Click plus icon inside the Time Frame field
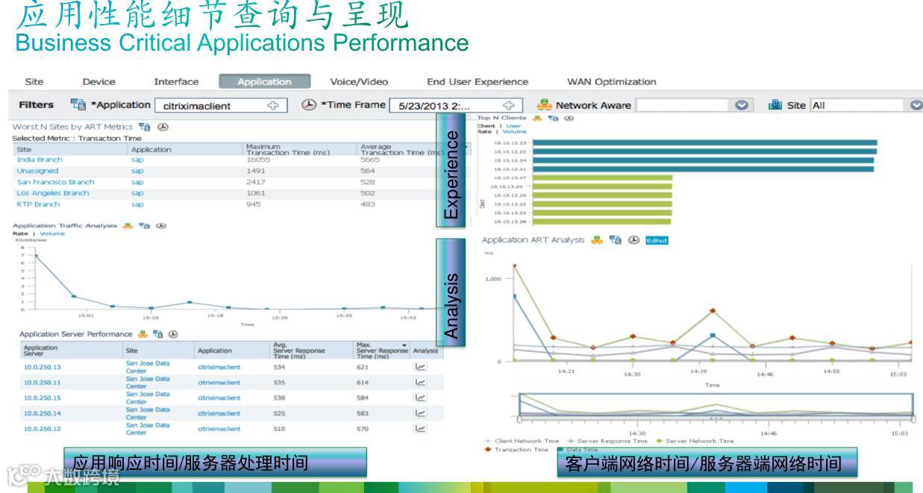The image size is (923, 493). [x=509, y=106]
